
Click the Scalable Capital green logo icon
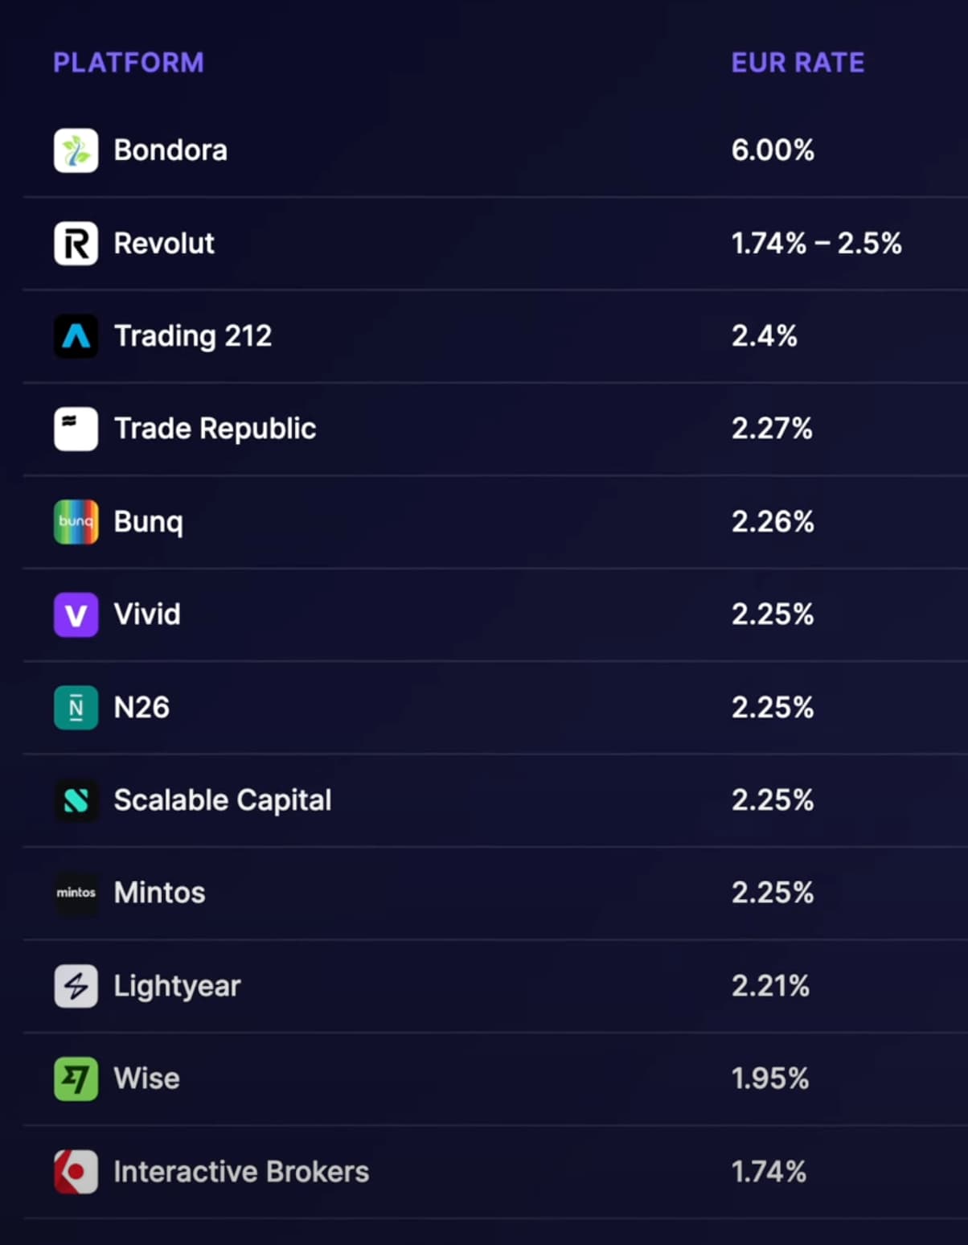coord(76,800)
